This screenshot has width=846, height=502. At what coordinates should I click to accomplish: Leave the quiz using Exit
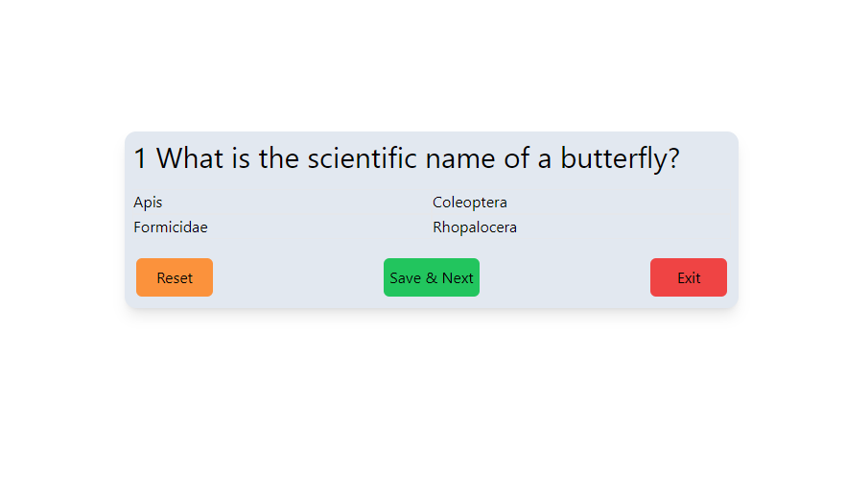click(x=688, y=277)
